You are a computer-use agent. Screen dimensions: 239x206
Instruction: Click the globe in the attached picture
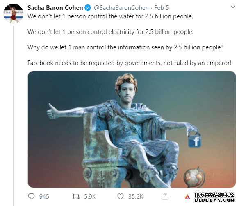pyautogui.click(x=194, y=177)
